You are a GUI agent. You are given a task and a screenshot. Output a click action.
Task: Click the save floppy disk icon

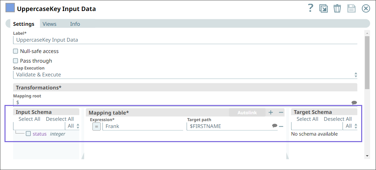(x=351, y=9)
